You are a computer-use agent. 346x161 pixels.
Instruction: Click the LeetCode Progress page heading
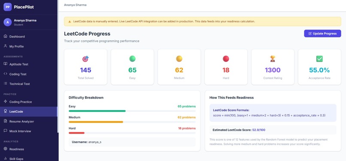point(87,34)
